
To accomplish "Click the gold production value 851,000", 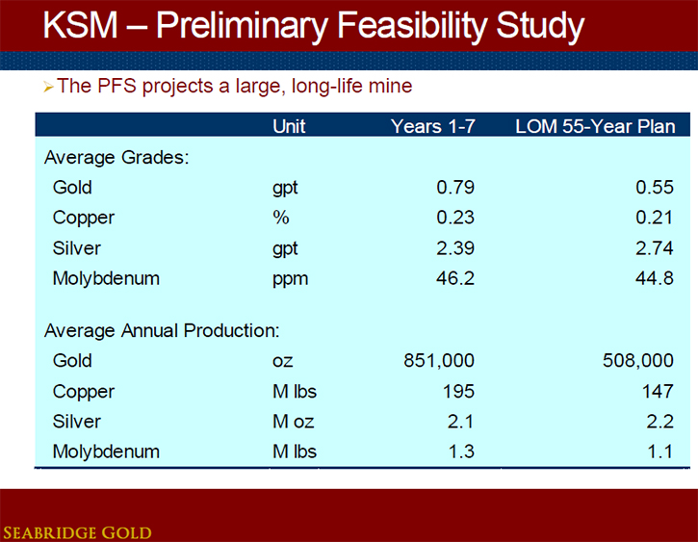I will pos(439,361).
